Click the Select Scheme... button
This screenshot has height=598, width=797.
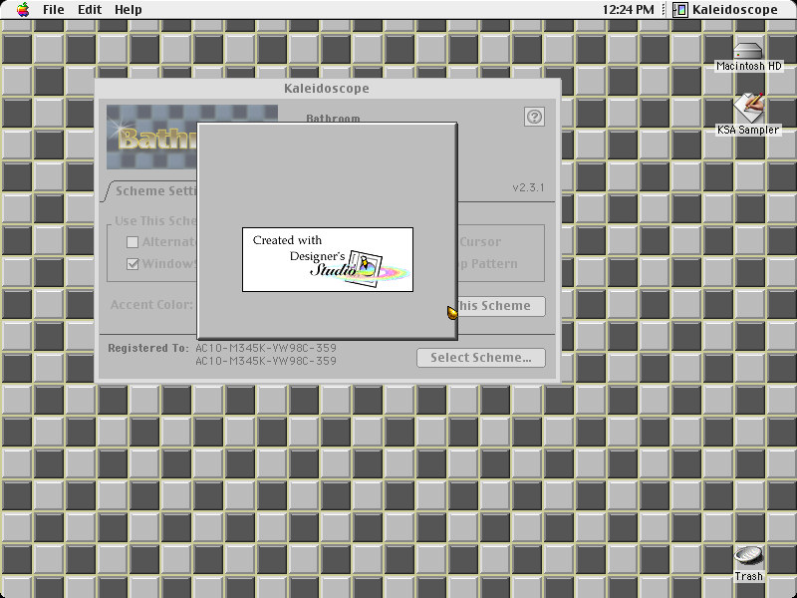[481, 358]
